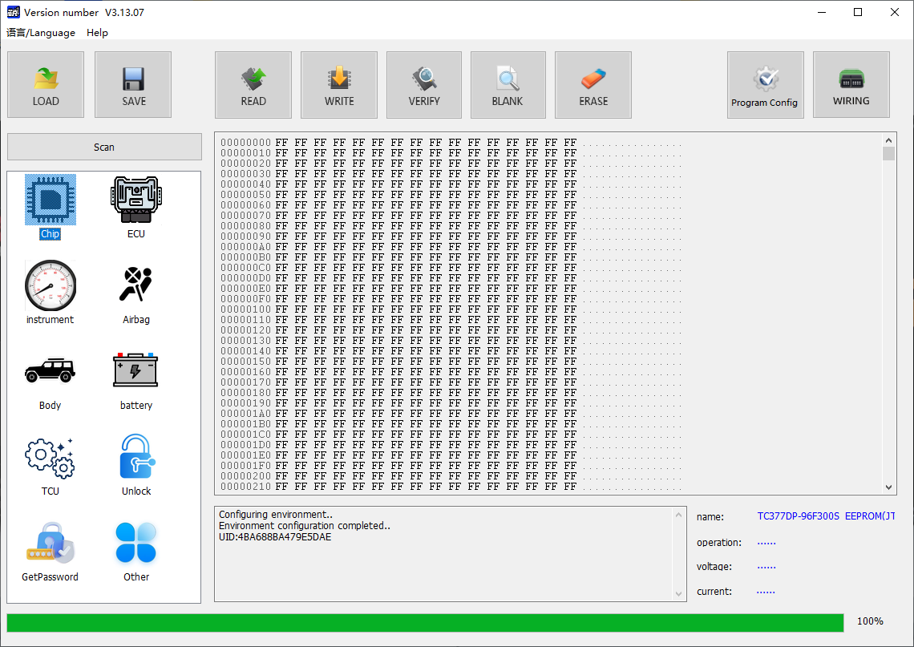Click the SAVE floppy disk button
Viewport: 914px width, 647px height.
133,84
